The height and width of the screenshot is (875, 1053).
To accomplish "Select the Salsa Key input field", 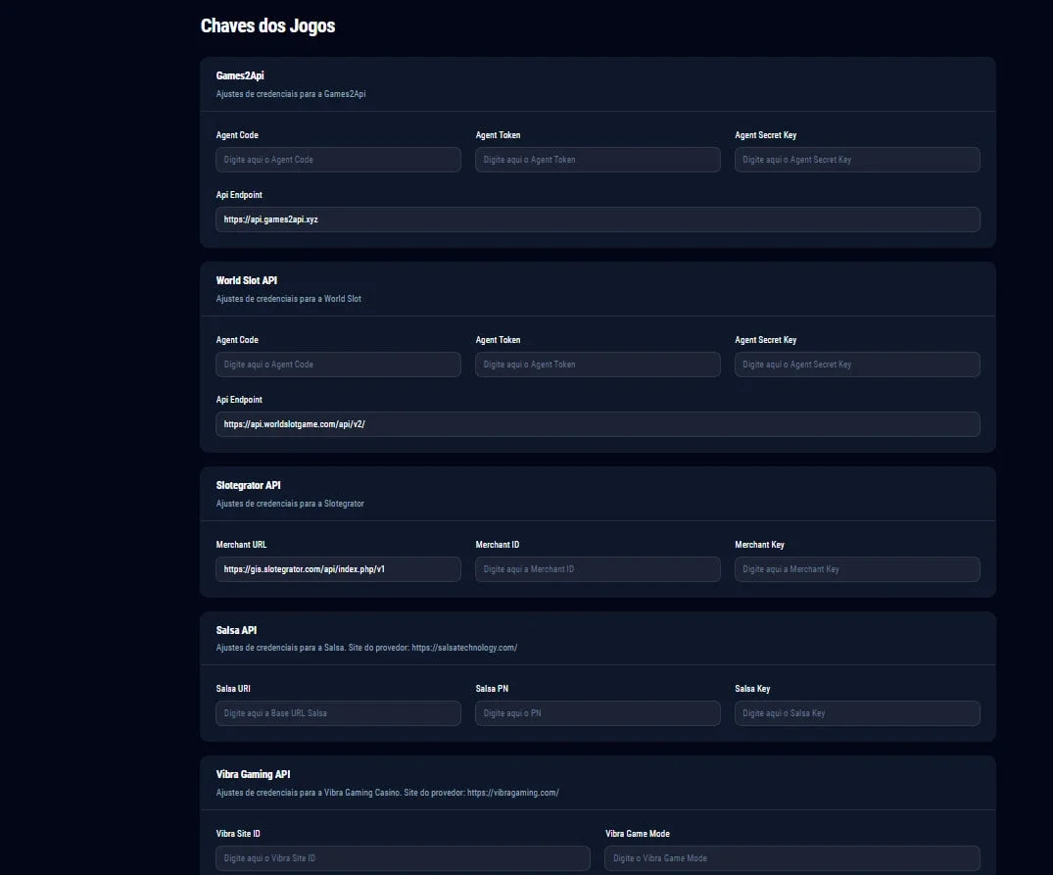I will 857,713.
